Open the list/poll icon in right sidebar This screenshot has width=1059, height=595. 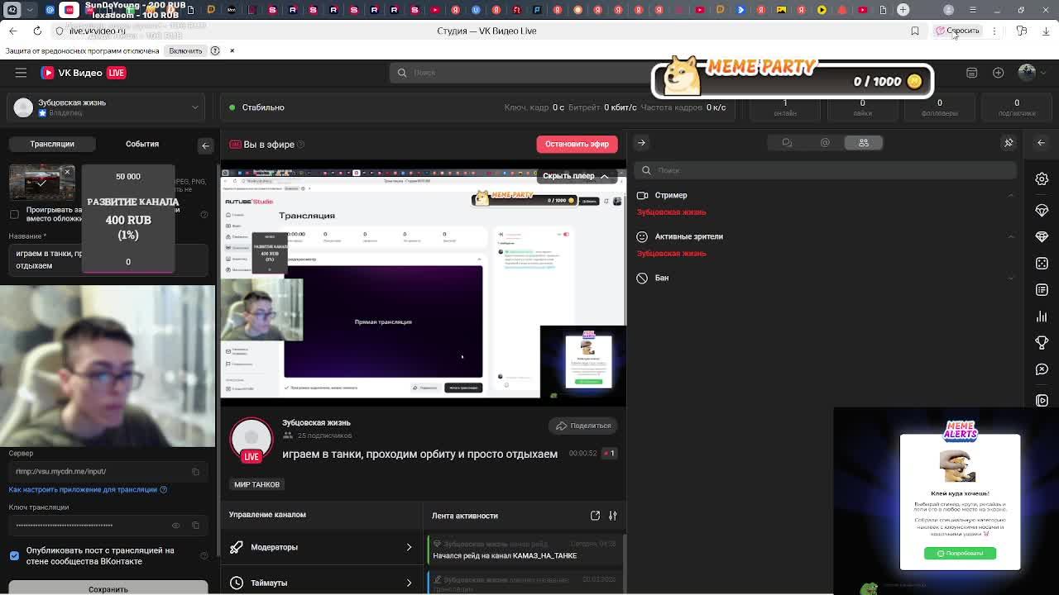coord(1042,290)
